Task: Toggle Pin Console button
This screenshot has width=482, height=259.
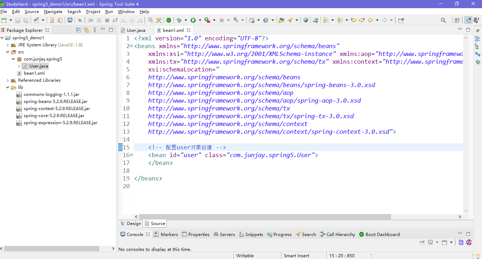Action: 422,242
